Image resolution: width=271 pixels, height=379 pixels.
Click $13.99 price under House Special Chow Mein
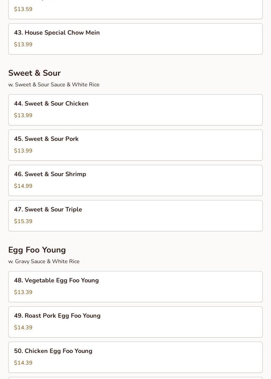(x=23, y=45)
